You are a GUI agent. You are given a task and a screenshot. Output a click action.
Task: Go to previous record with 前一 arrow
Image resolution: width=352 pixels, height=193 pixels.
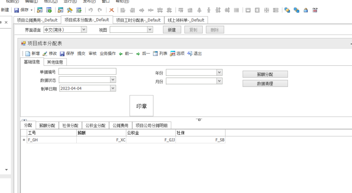tap(121, 54)
